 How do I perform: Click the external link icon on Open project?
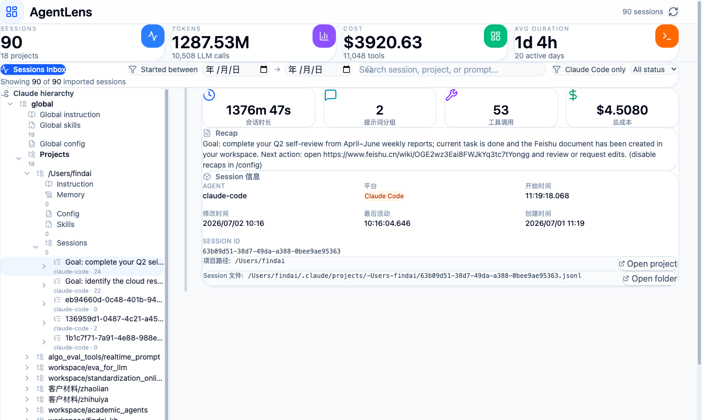[x=622, y=264]
